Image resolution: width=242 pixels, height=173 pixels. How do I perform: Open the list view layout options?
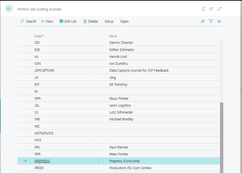[x=219, y=21]
